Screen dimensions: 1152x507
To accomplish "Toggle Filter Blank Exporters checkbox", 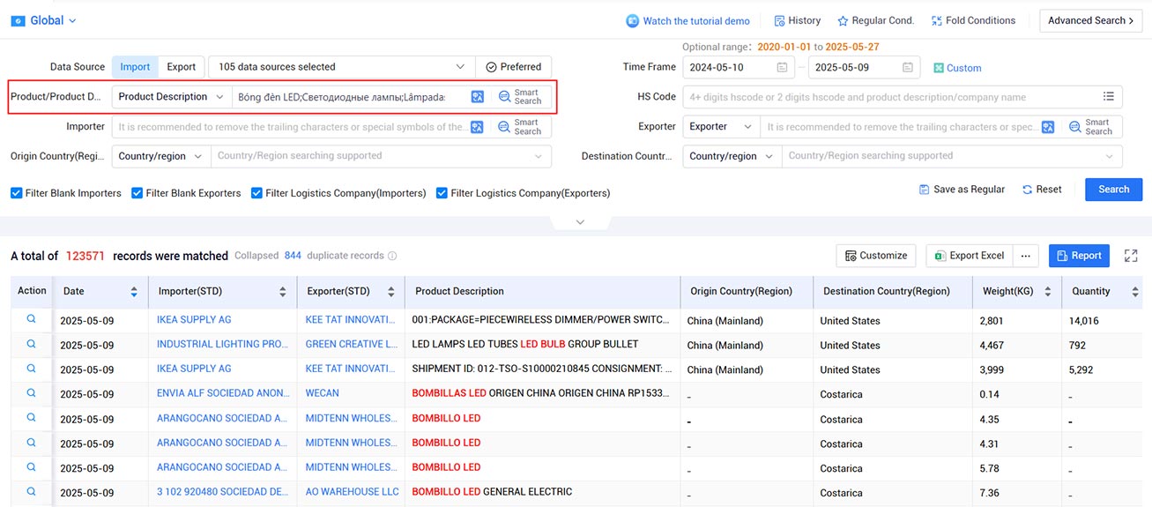I will [x=137, y=193].
